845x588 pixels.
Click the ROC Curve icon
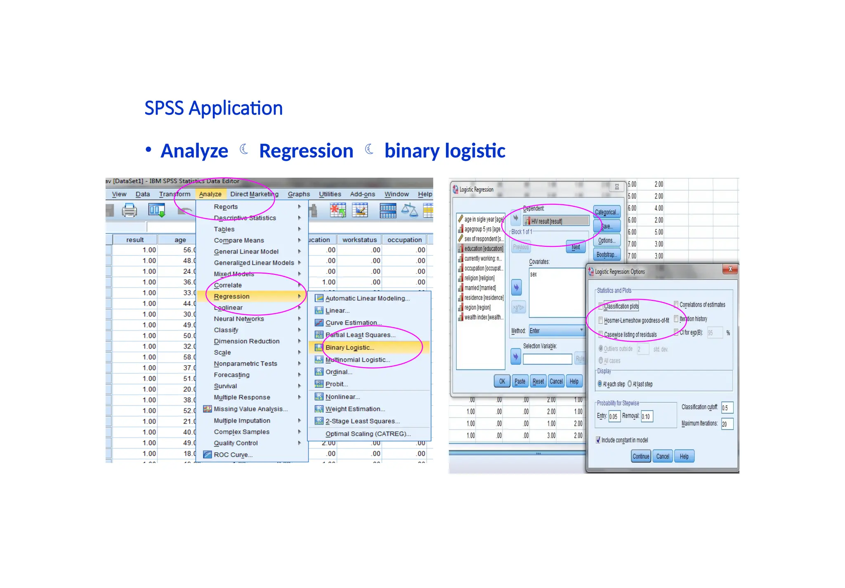pyautogui.click(x=208, y=455)
